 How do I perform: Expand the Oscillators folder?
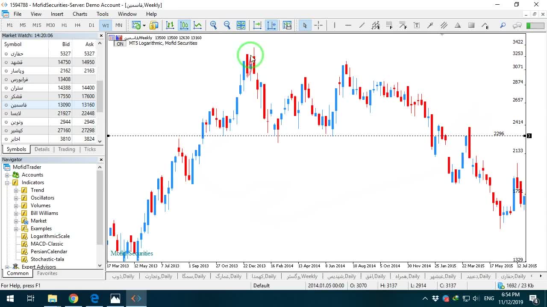[16, 198]
